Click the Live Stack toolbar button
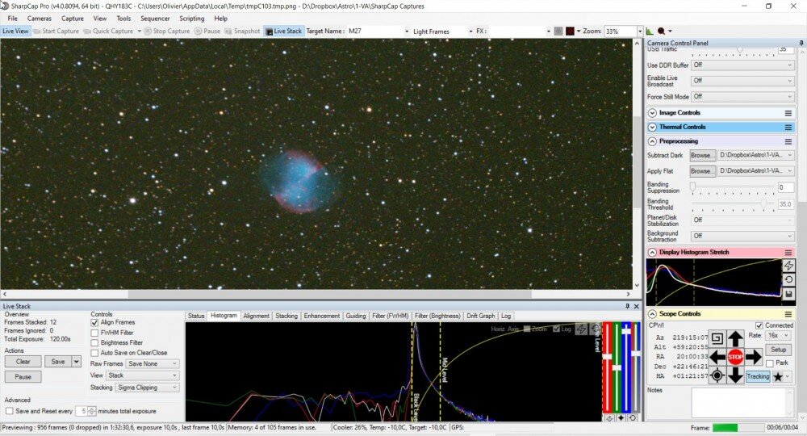The height and width of the screenshot is (436, 807). pos(283,31)
